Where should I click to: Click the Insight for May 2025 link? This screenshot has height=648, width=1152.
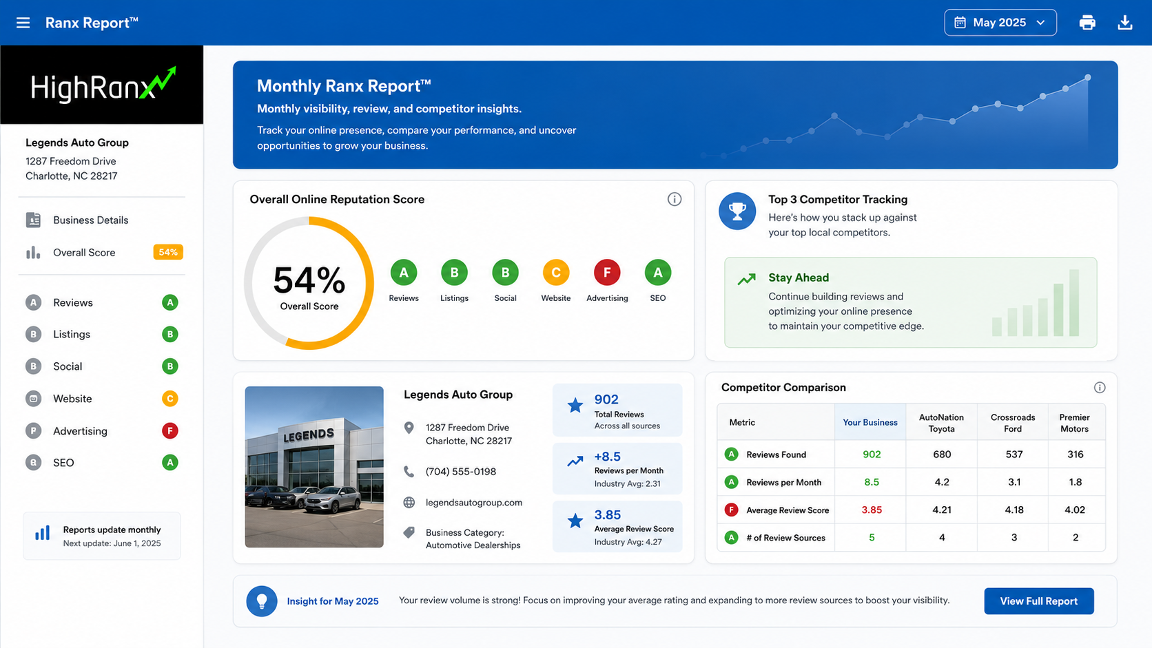point(333,601)
